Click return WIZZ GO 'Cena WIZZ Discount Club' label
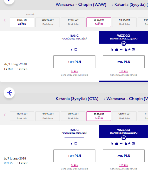 124,169
